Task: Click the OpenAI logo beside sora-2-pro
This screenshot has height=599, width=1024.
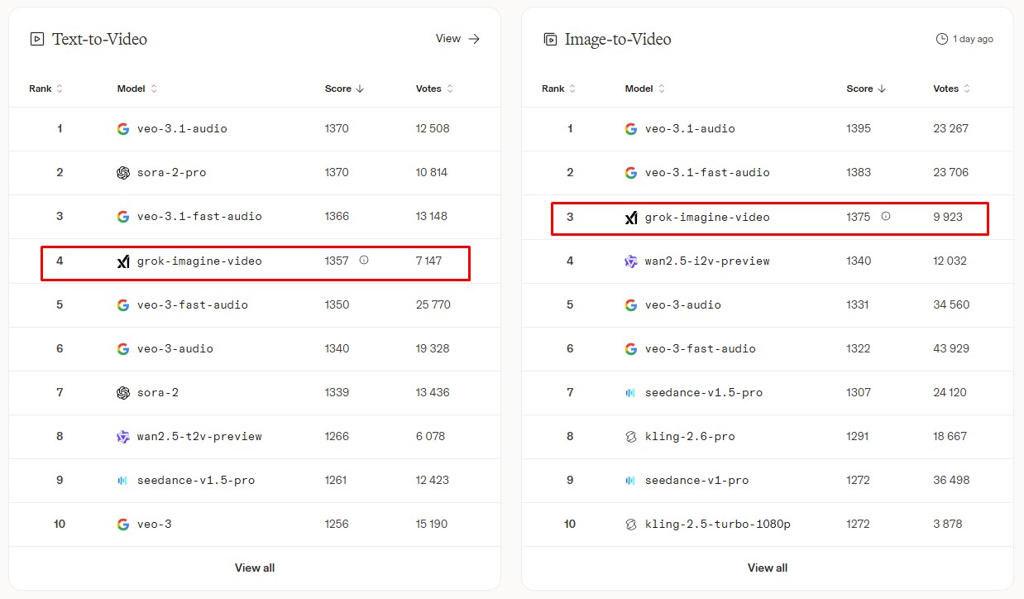Action: (x=123, y=173)
